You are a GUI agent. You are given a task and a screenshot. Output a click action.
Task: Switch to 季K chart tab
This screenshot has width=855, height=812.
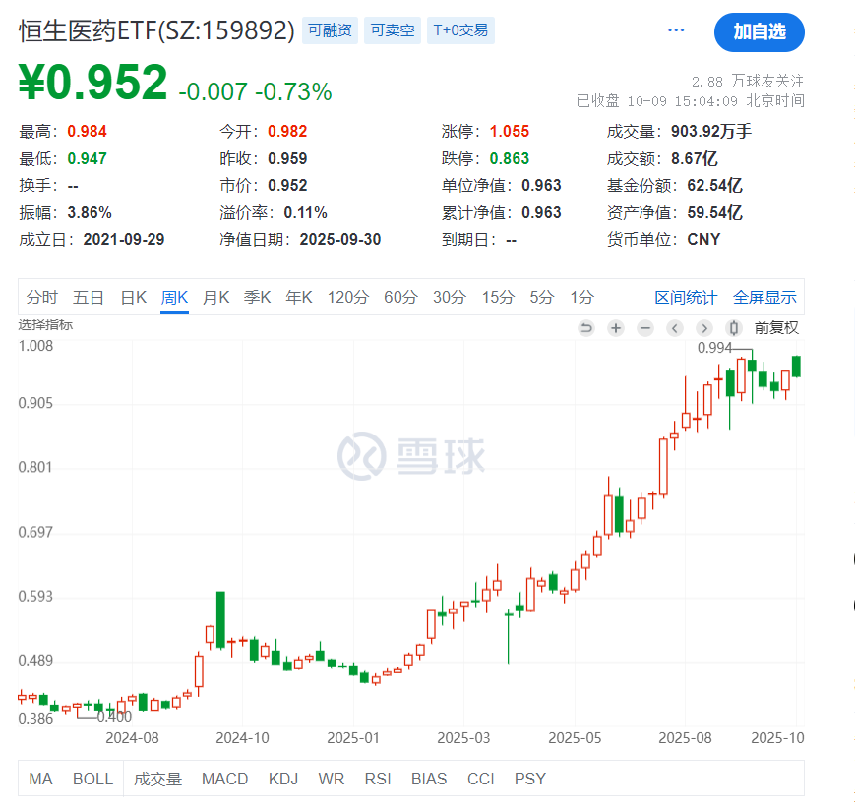point(258,298)
